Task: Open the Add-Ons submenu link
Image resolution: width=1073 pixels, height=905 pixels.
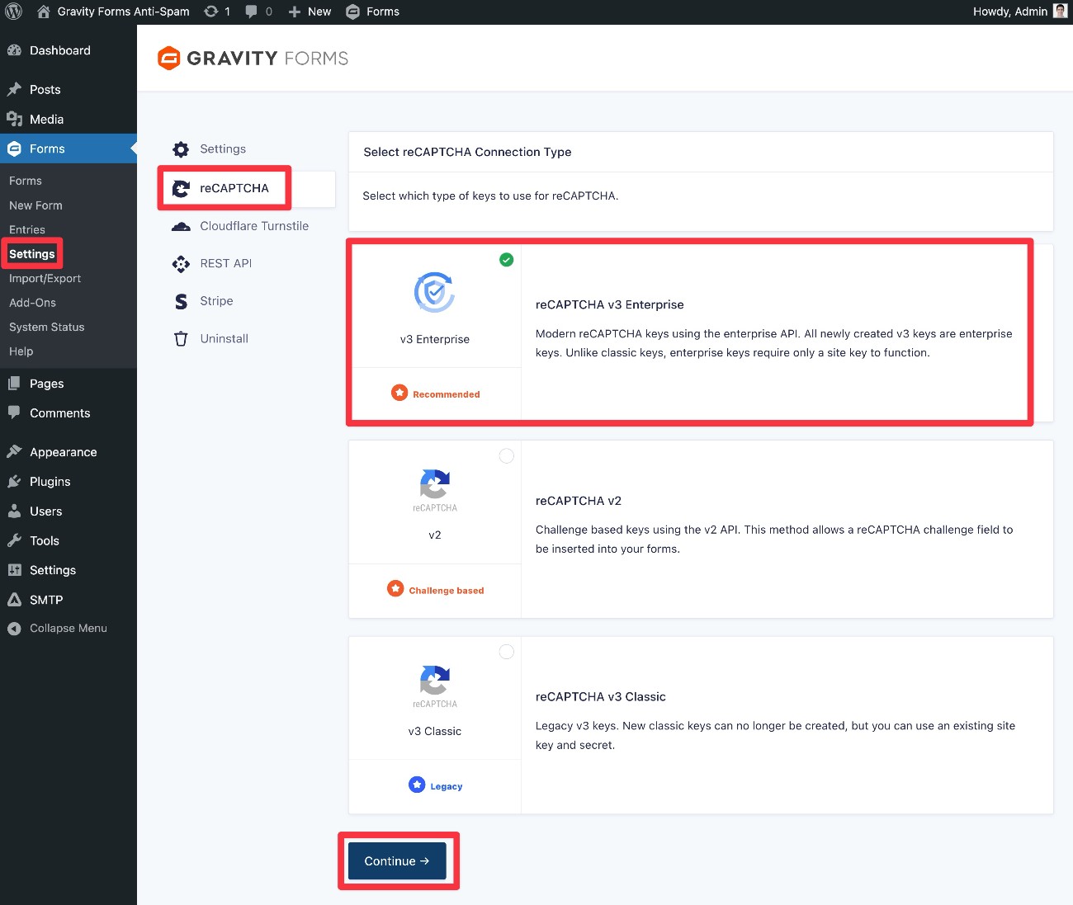Action: click(32, 303)
